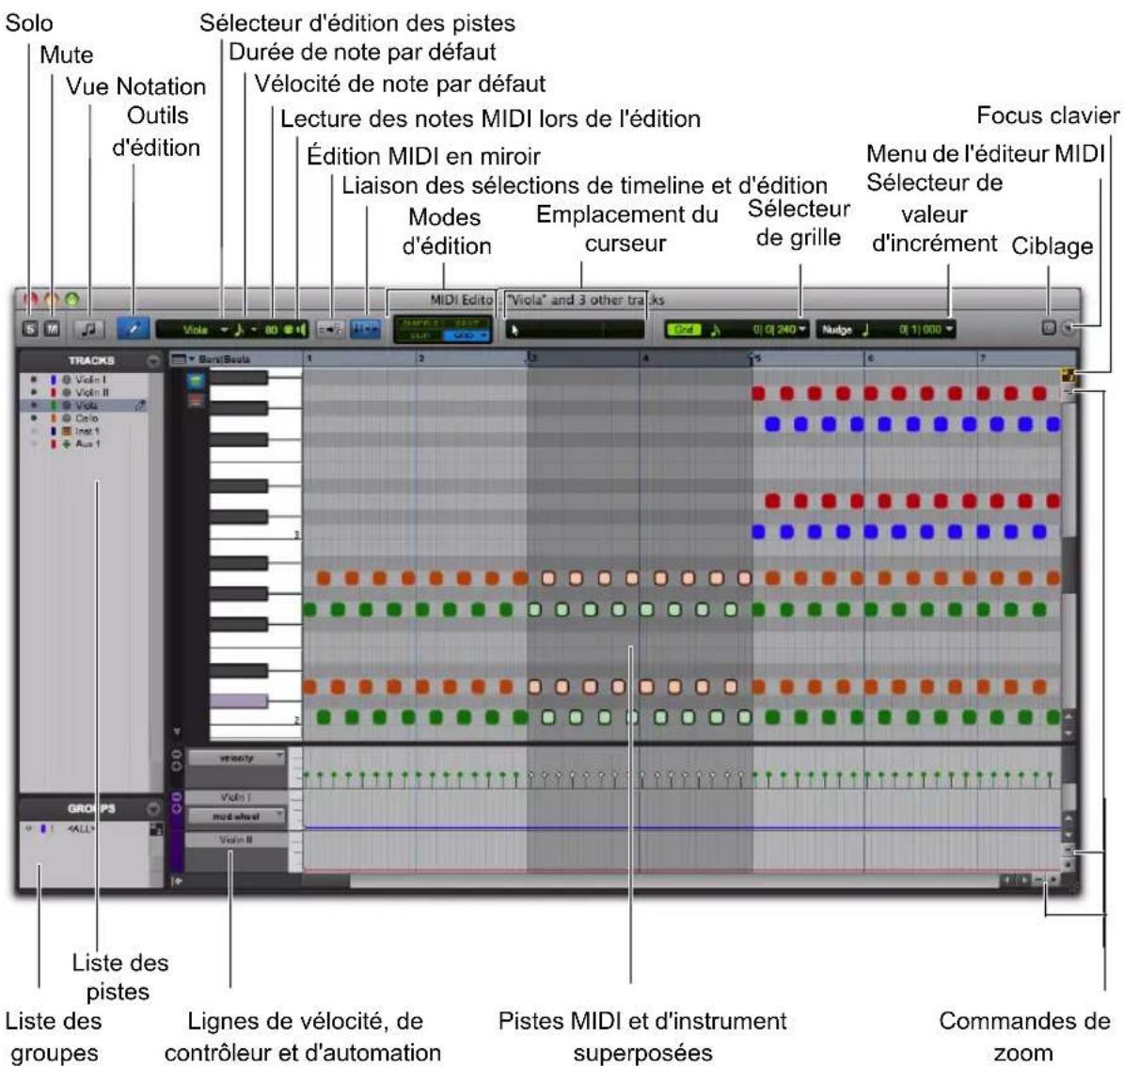
Task: Add a lane below mod wheel
Action: 176,808
